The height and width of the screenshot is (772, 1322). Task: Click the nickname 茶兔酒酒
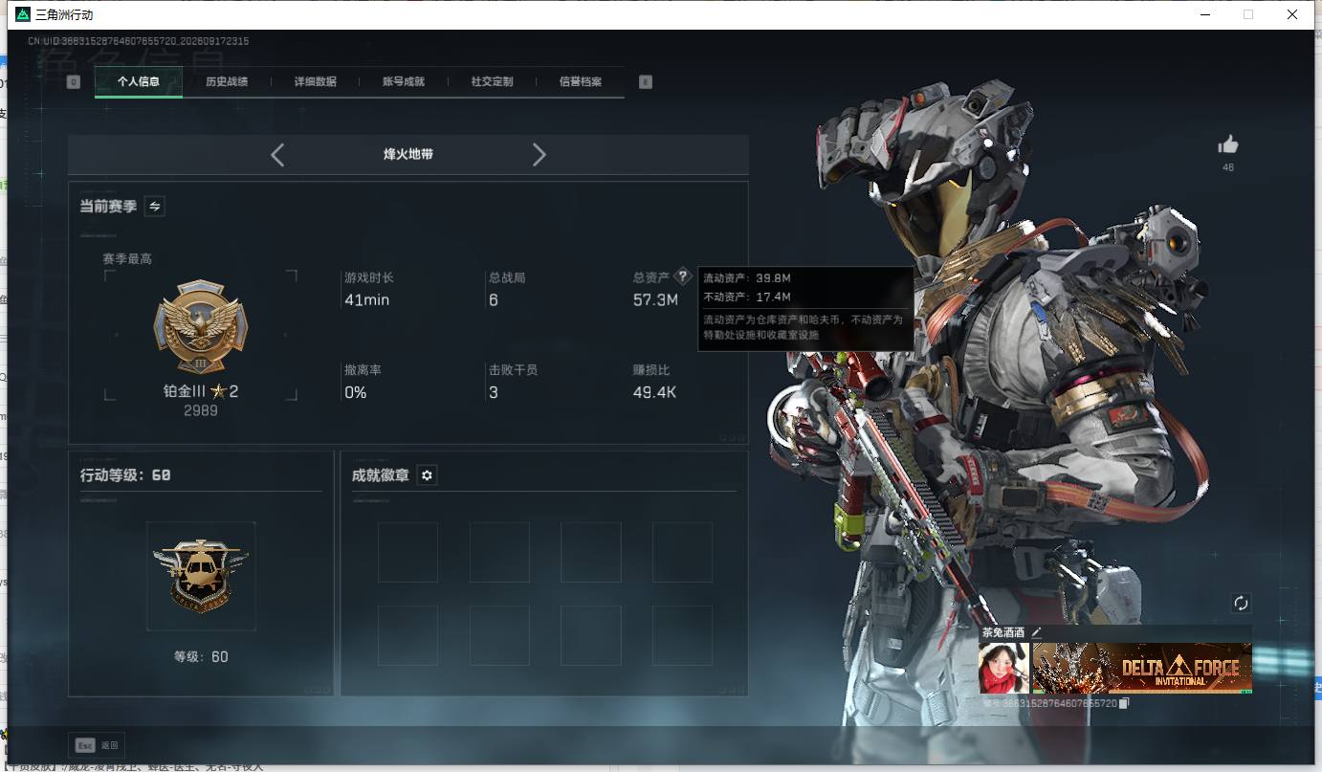[x=1003, y=632]
